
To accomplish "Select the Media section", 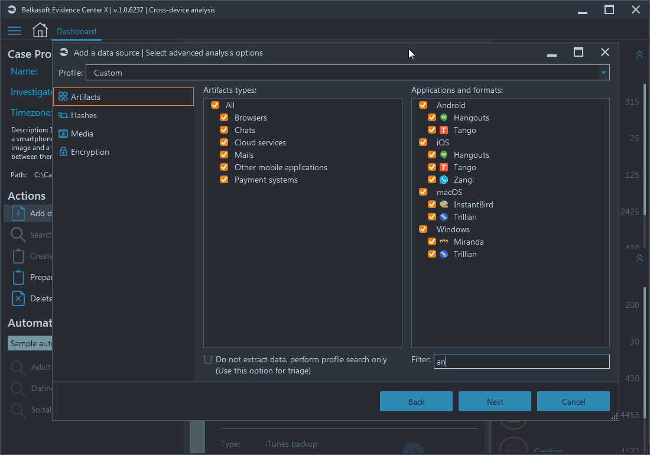I will pos(123,134).
